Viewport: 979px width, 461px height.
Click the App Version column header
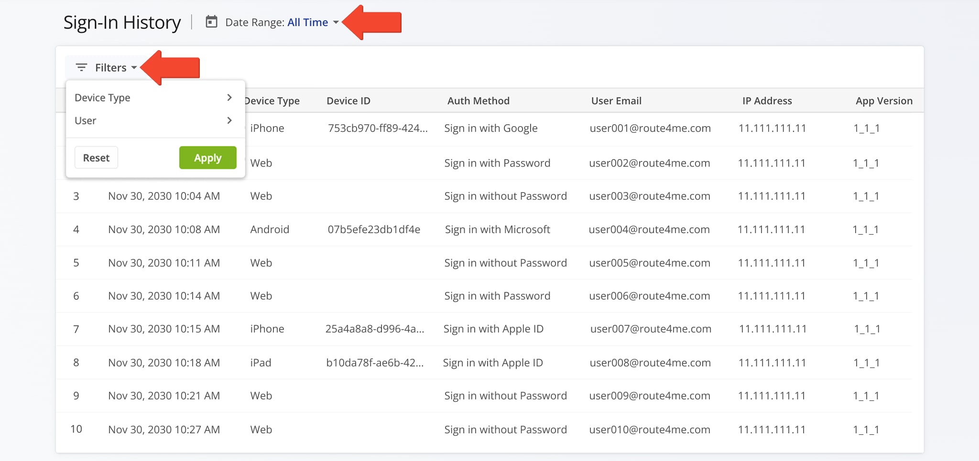(x=884, y=100)
